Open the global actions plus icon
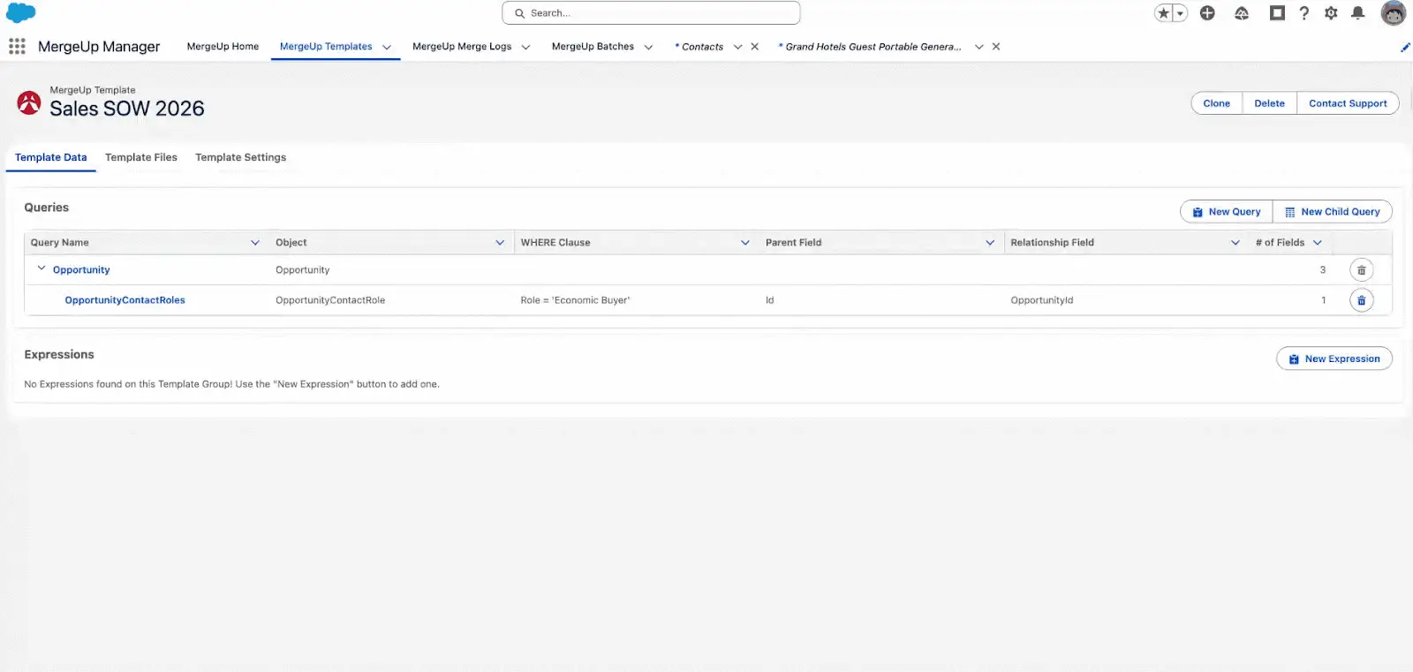The image size is (1413, 672). coord(1207,13)
